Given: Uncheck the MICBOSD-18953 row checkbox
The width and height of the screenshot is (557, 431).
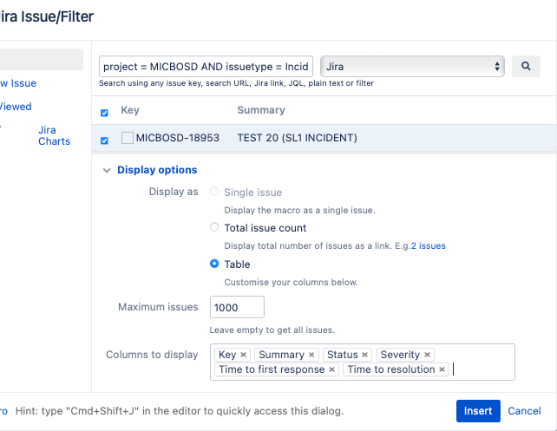Looking at the screenshot, I should [x=104, y=140].
